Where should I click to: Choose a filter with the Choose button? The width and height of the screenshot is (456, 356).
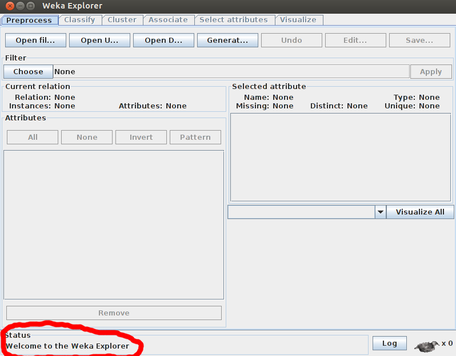(28, 71)
